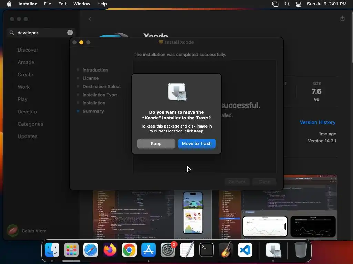Open the Edit menu
Screen dimensions: 353x264
click(62, 4)
